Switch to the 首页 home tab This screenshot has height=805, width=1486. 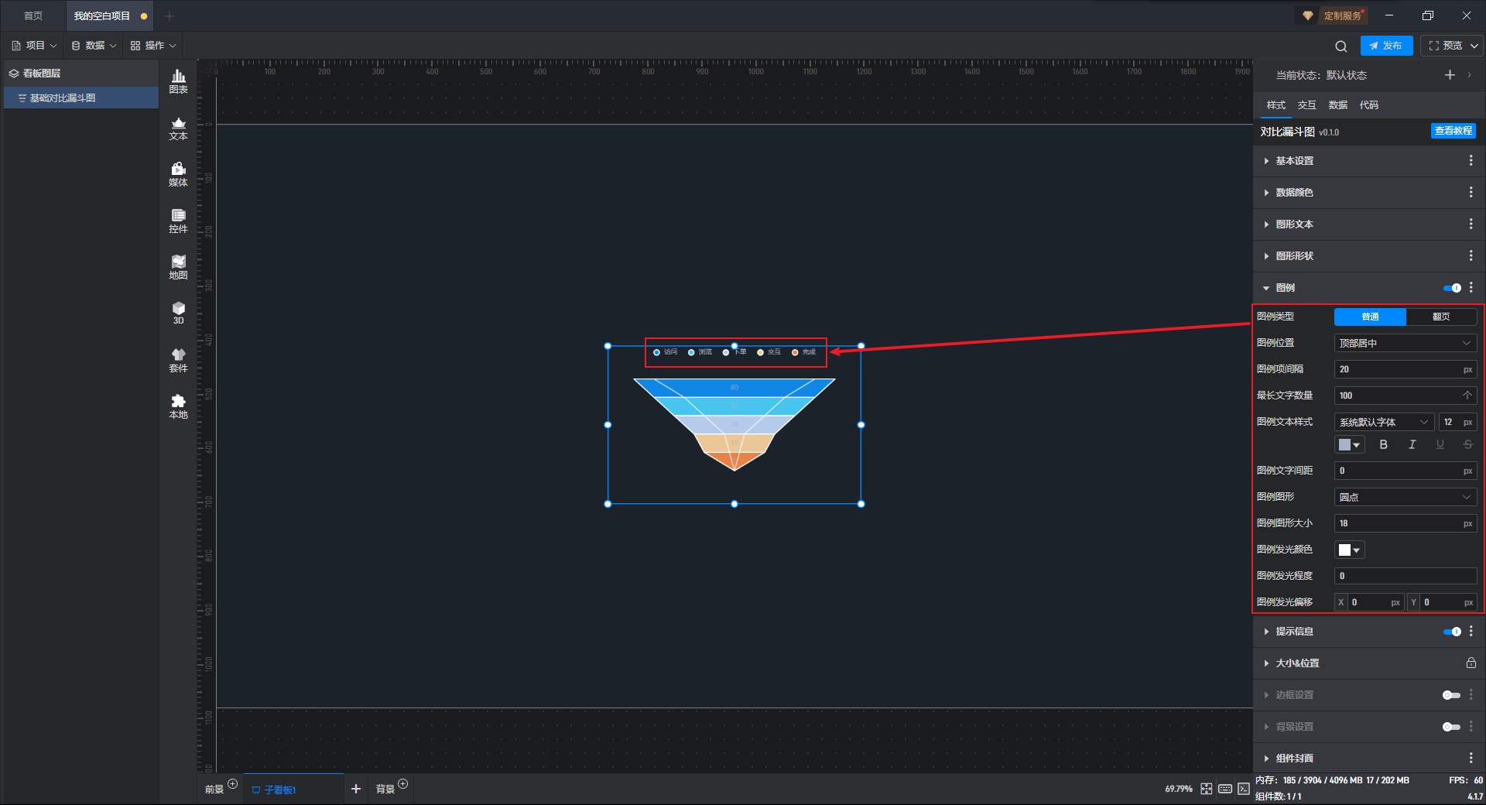[33, 16]
